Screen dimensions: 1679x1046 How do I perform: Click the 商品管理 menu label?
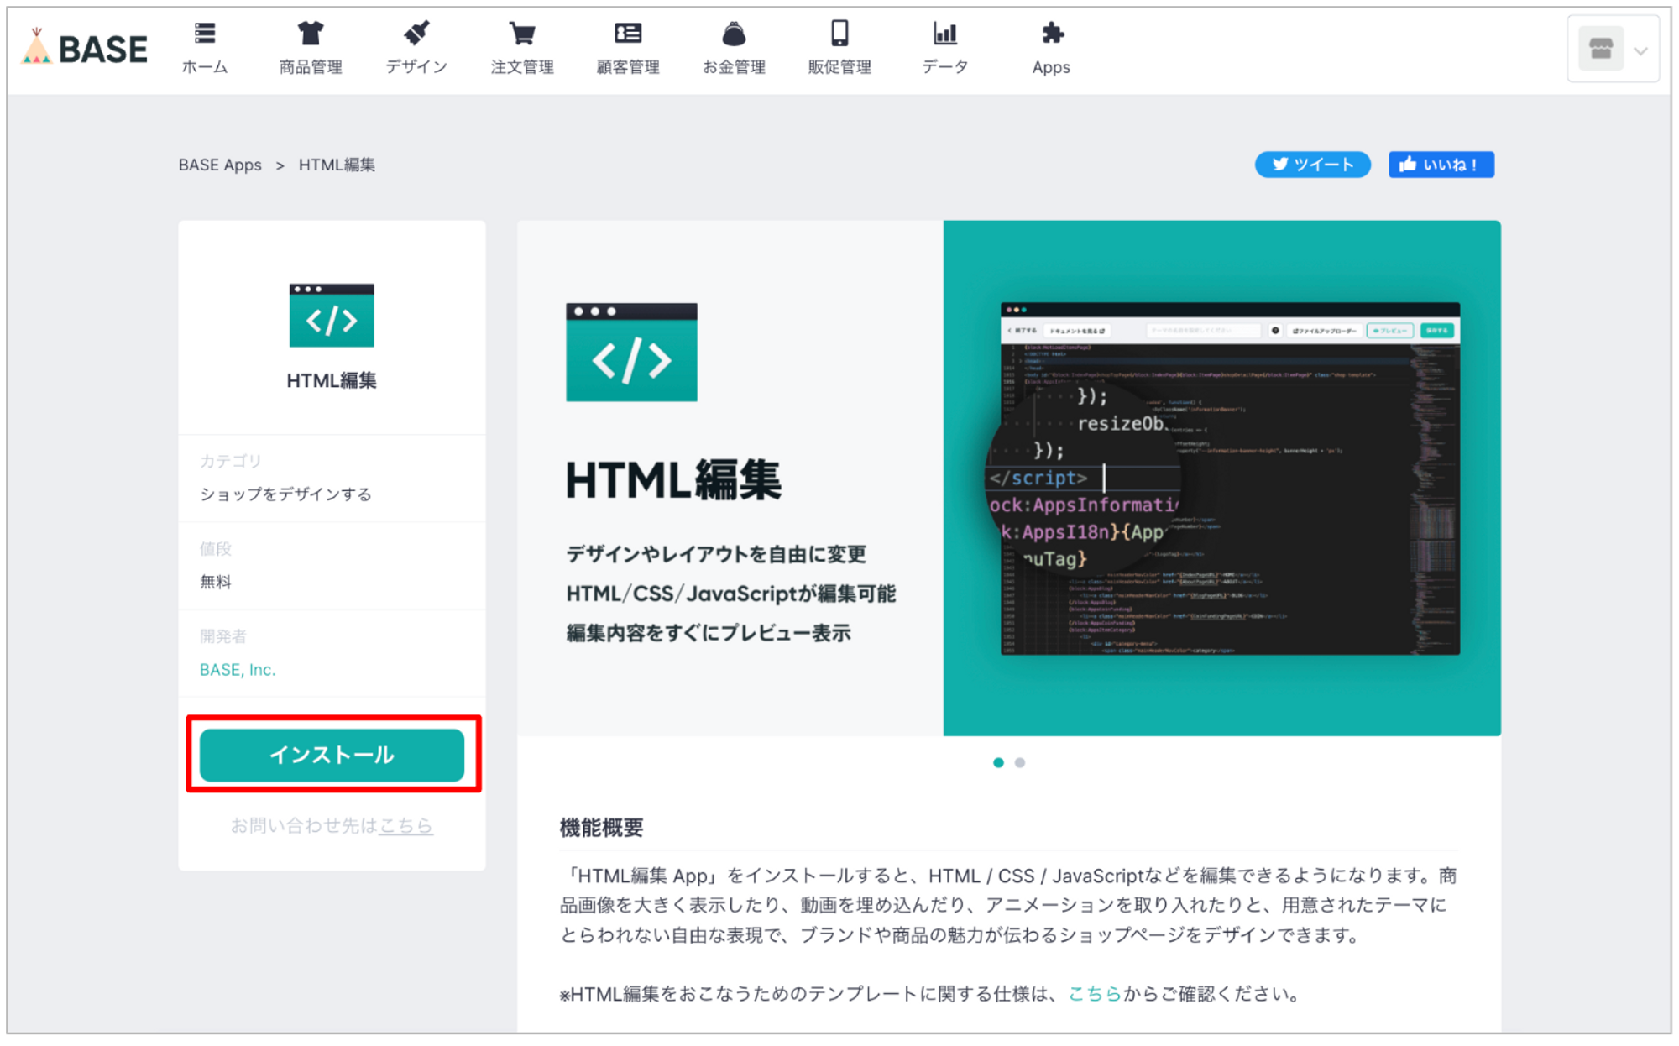[x=311, y=67]
